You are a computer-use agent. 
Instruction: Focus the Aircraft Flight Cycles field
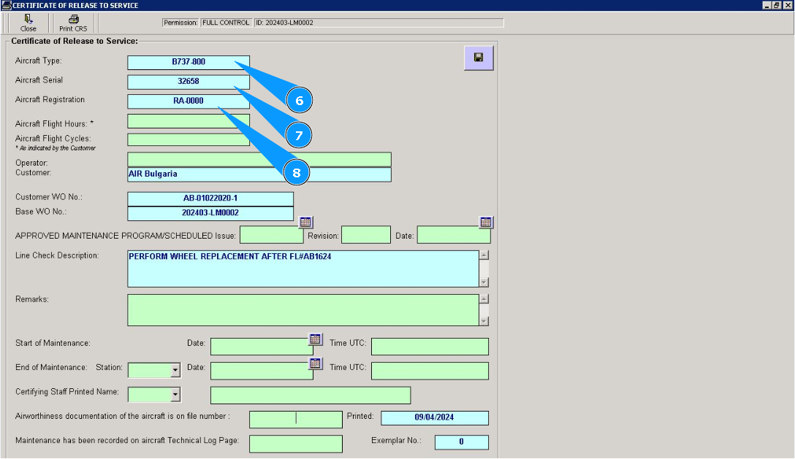tap(188, 139)
